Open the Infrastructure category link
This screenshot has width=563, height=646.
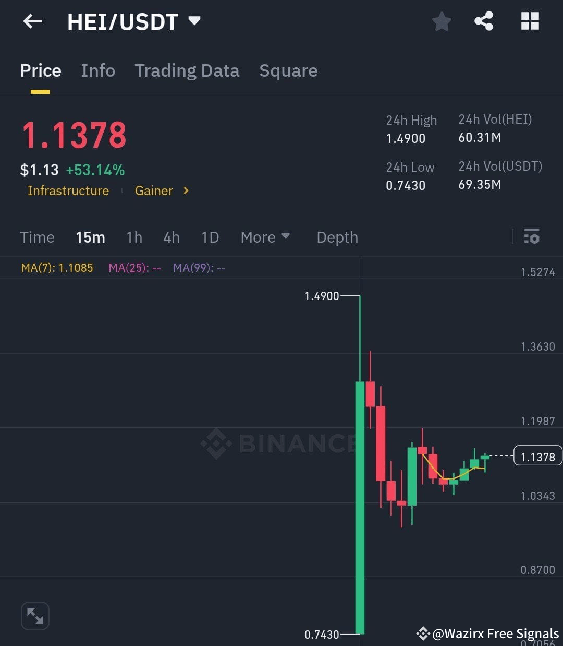coord(68,191)
